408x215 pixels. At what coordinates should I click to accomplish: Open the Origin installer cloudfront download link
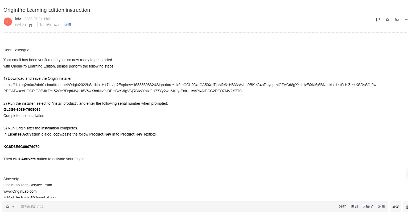click(x=191, y=88)
